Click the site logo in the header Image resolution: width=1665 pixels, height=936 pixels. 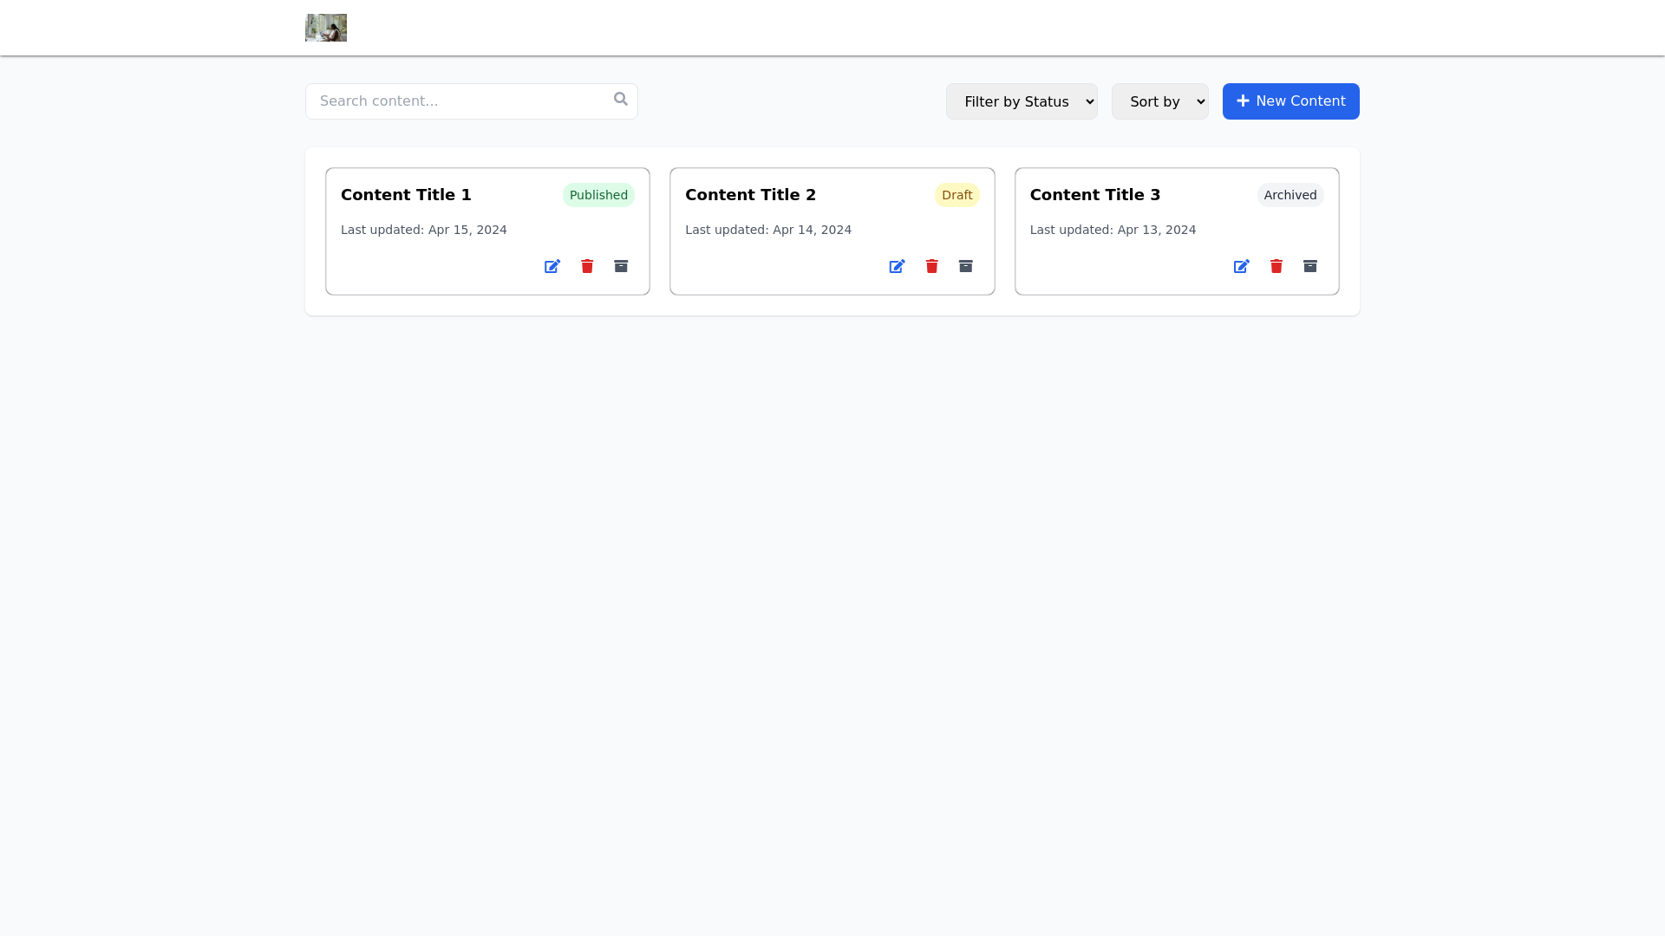(x=325, y=27)
